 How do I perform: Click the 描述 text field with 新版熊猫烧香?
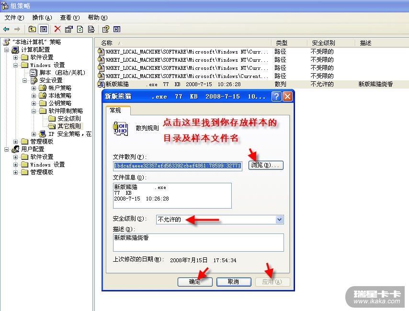[x=198, y=243]
